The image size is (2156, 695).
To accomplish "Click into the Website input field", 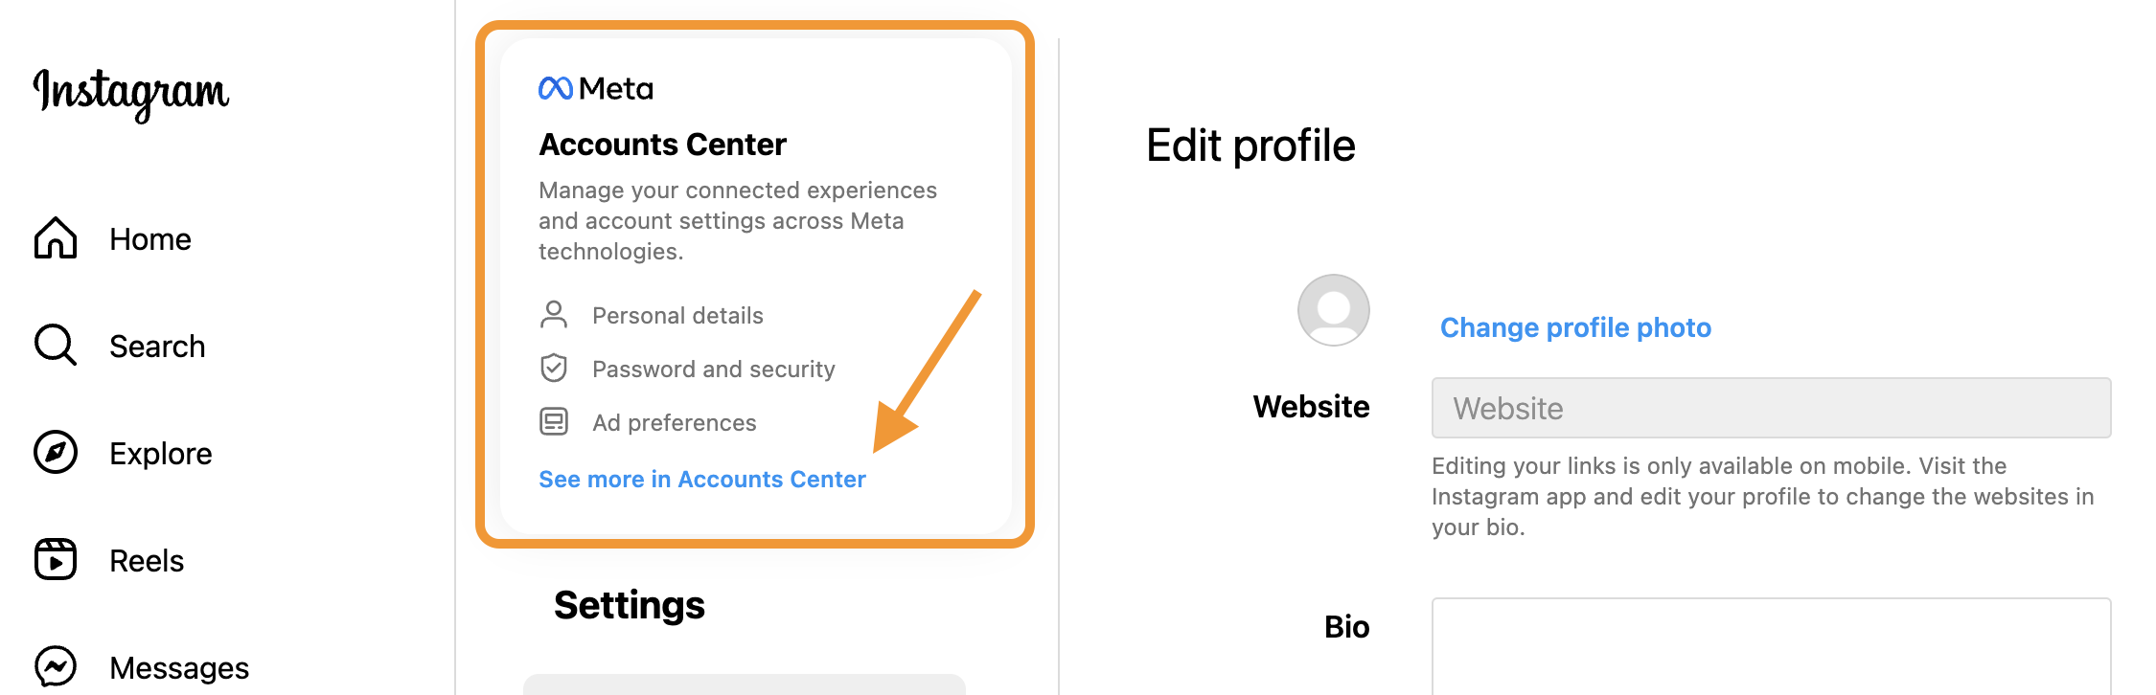I will 1771,408.
